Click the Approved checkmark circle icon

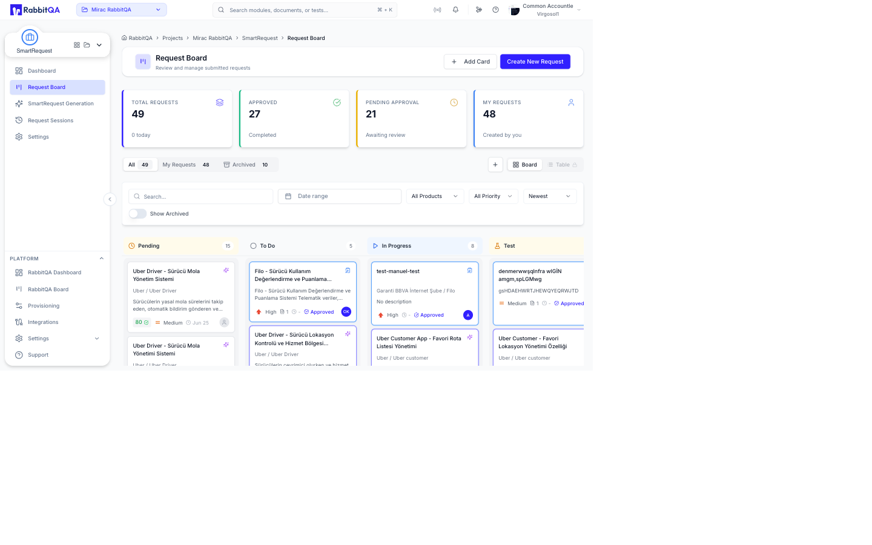click(x=337, y=102)
